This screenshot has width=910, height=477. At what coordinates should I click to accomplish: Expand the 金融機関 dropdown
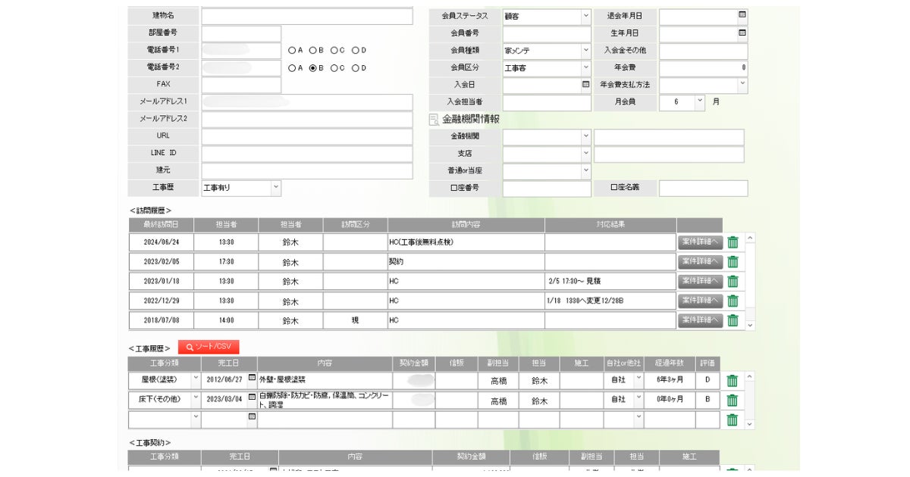[585, 137]
